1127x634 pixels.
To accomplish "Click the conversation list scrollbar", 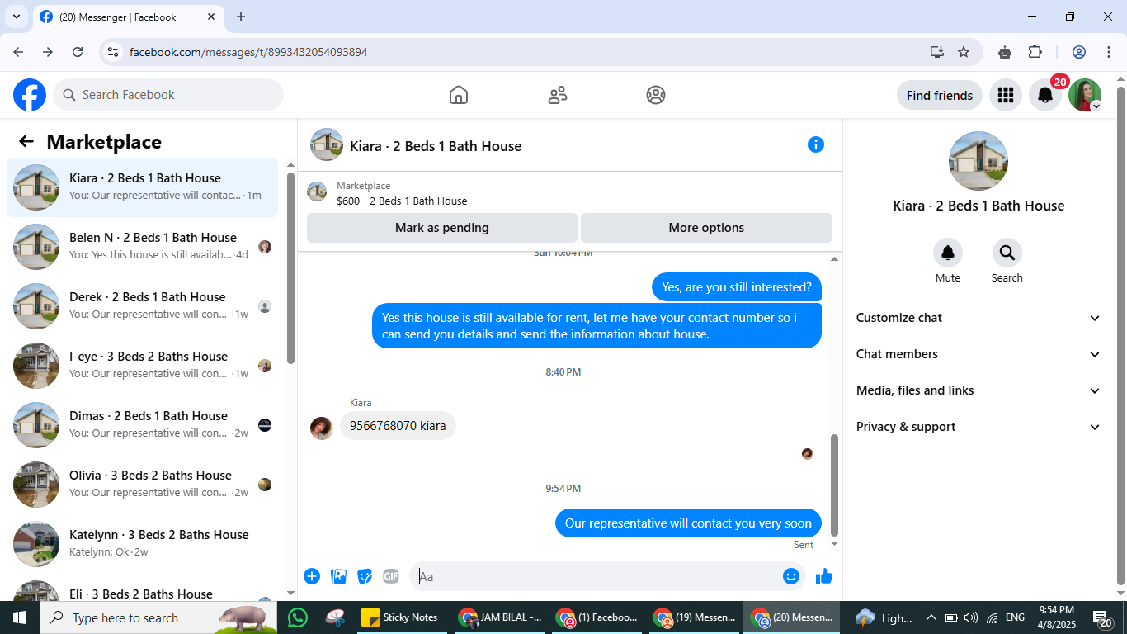I will (x=290, y=268).
